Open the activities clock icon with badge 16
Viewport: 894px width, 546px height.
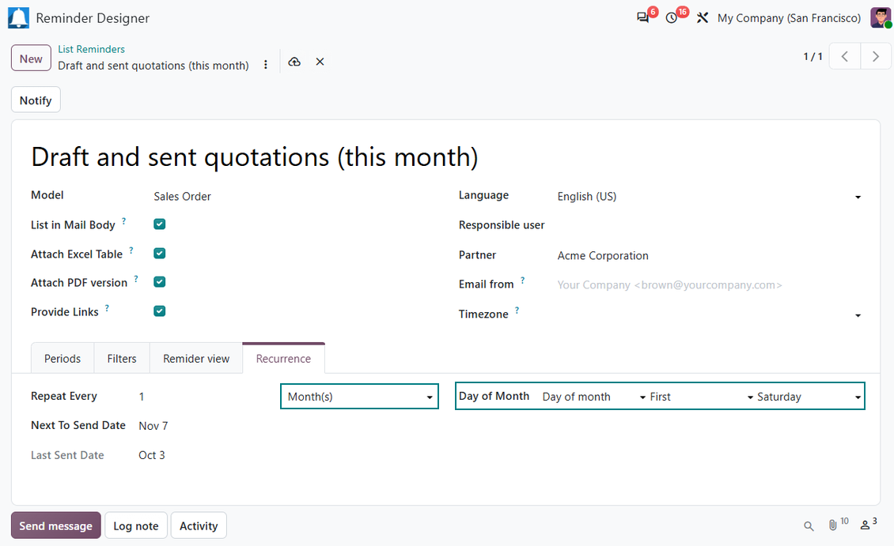coord(672,17)
